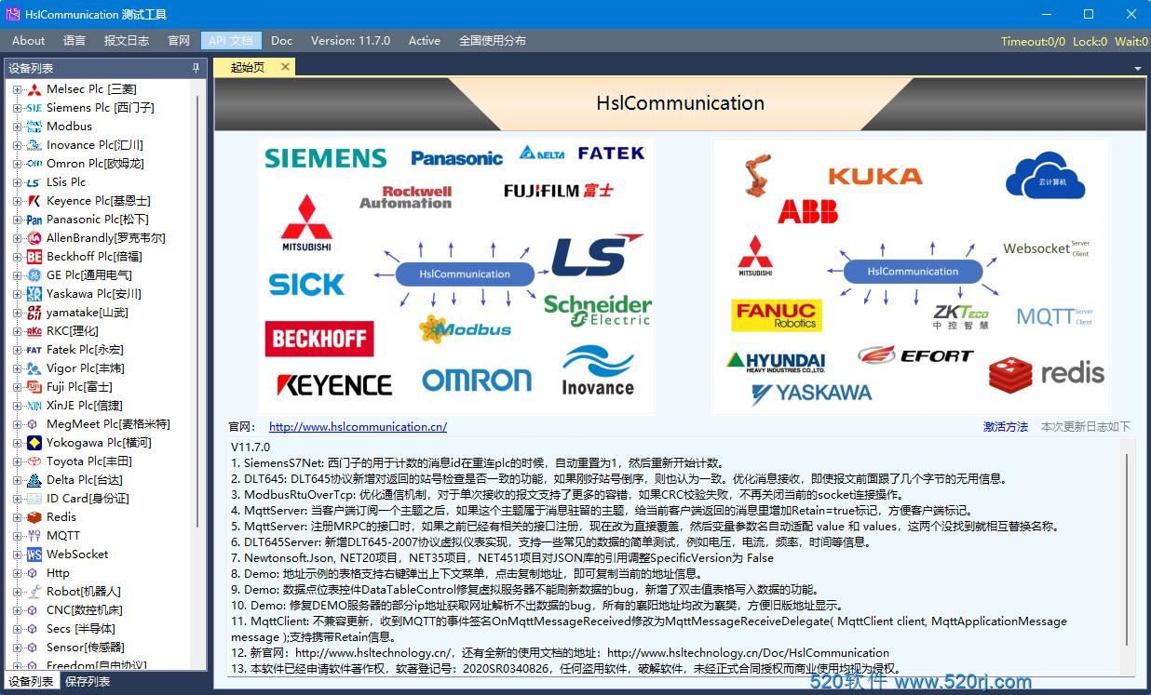Click the WebSocket WS icon
The height and width of the screenshot is (695, 1151).
[x=34, y=555]
